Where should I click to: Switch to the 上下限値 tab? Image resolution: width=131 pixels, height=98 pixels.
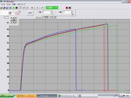point(45,17)
